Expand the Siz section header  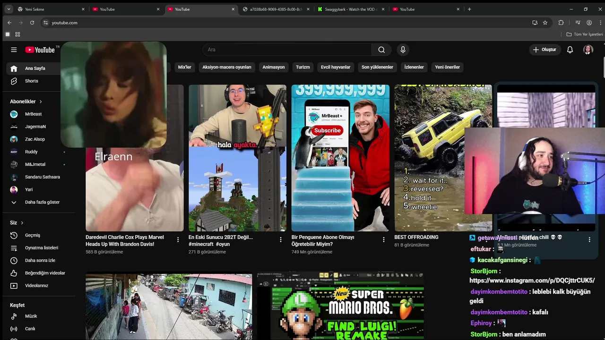[x=17, y=222]
